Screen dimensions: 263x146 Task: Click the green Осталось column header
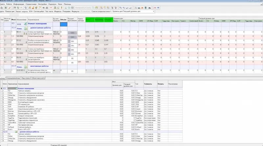point(108,20)
